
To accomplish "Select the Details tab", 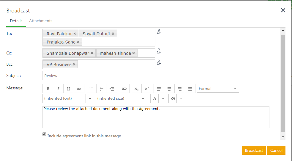I will tap(16, 21).
